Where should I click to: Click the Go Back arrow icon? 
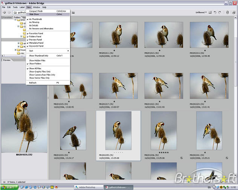(5, 12)
